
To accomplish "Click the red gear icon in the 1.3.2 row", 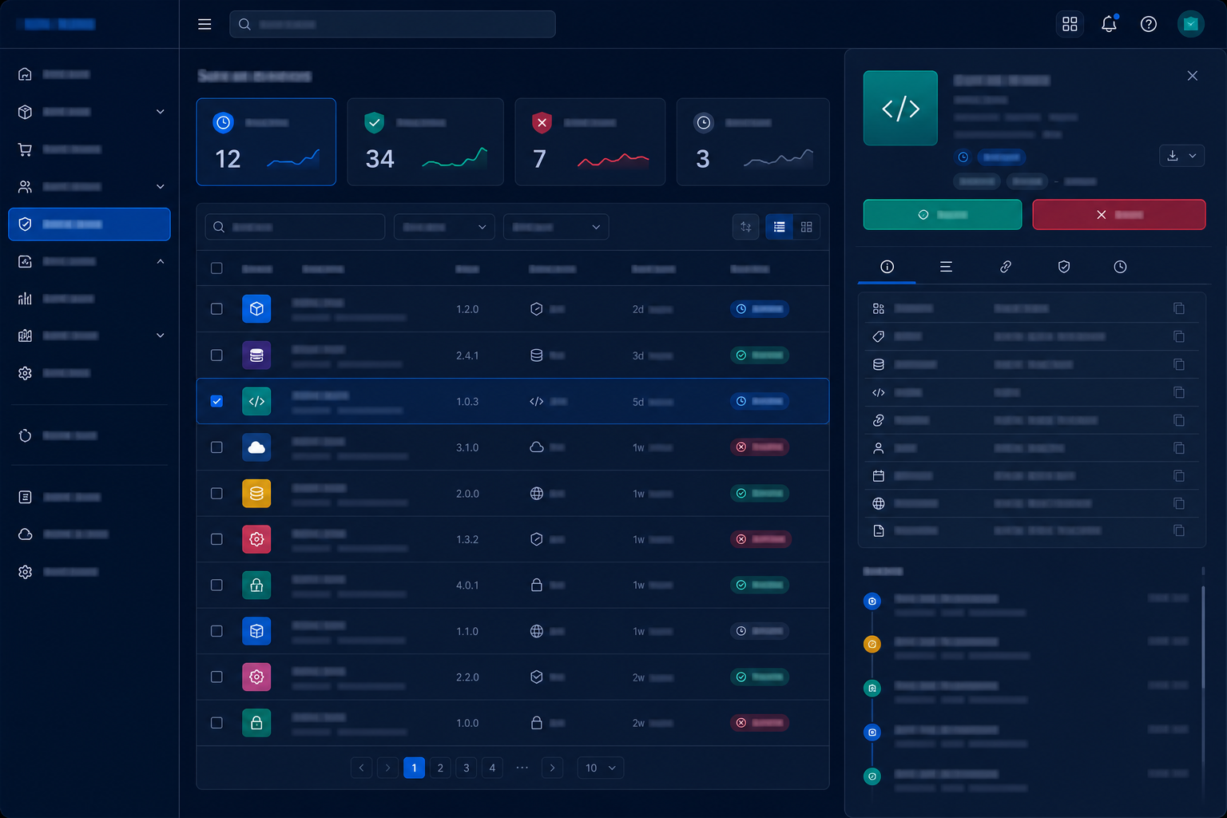I will click(x=256, y=539).
